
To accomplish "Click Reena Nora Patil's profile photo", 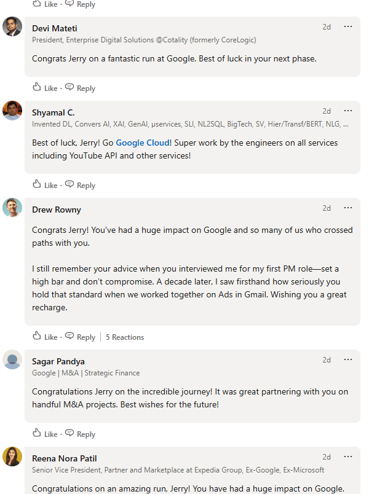I will click(x=12, y=457).
